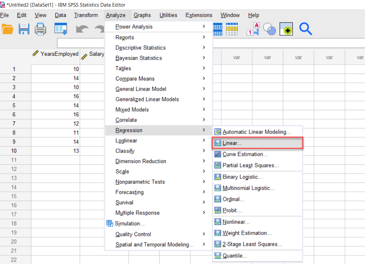Choose the Dimension Reduction menu entry
The width and height of the screenshot is (365, 264).
[x=159, y=161]
